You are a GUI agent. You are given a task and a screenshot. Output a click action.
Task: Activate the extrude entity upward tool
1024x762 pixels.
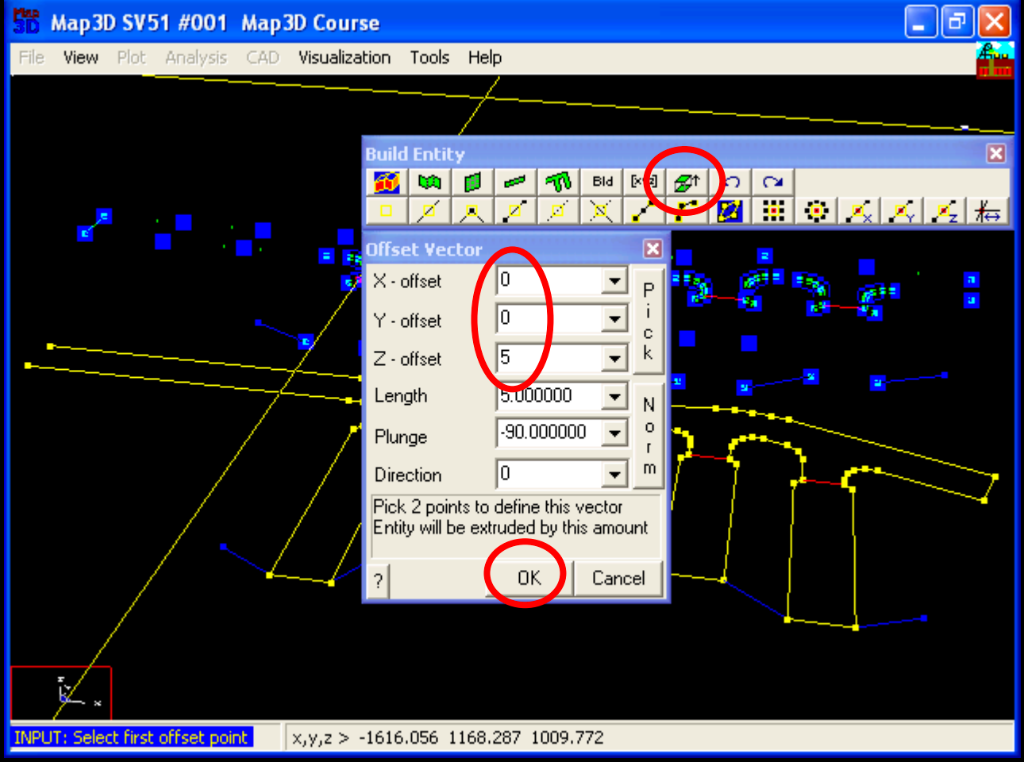pos(687,183)
